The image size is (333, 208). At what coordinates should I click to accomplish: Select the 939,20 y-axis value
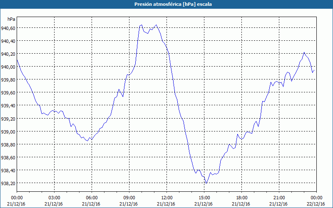7,119
